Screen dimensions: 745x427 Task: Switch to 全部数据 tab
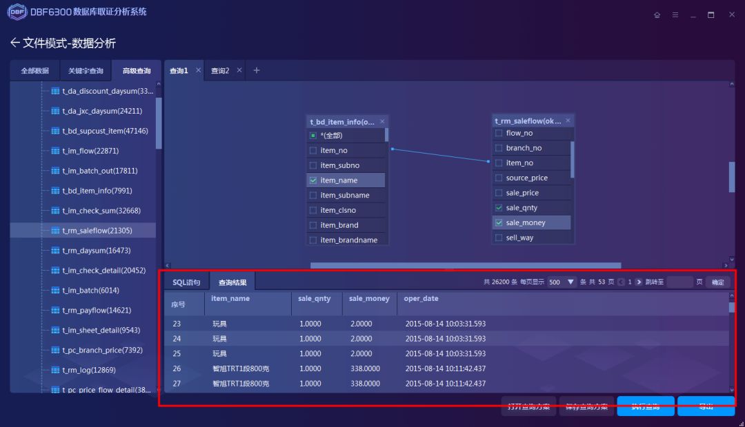tap(34, 71)
